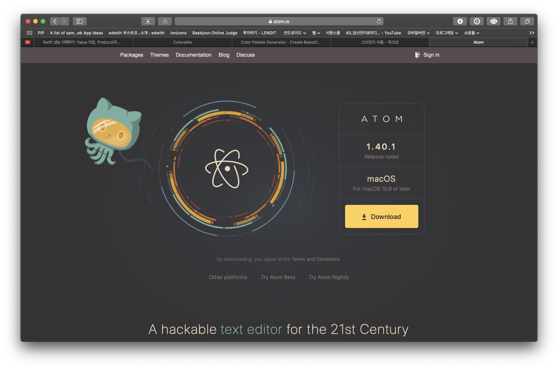The height and width of the screenshot is (369, 558).
Task: Expand the 쇼핑몰 bookmarks folder
Action: [471, 33]
